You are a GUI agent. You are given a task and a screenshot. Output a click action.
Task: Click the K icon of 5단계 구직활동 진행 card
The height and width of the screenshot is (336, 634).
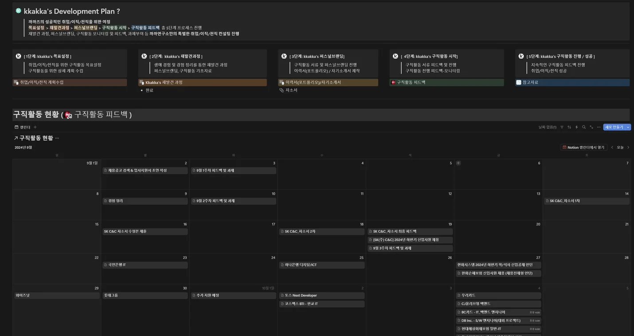(521, 56)
